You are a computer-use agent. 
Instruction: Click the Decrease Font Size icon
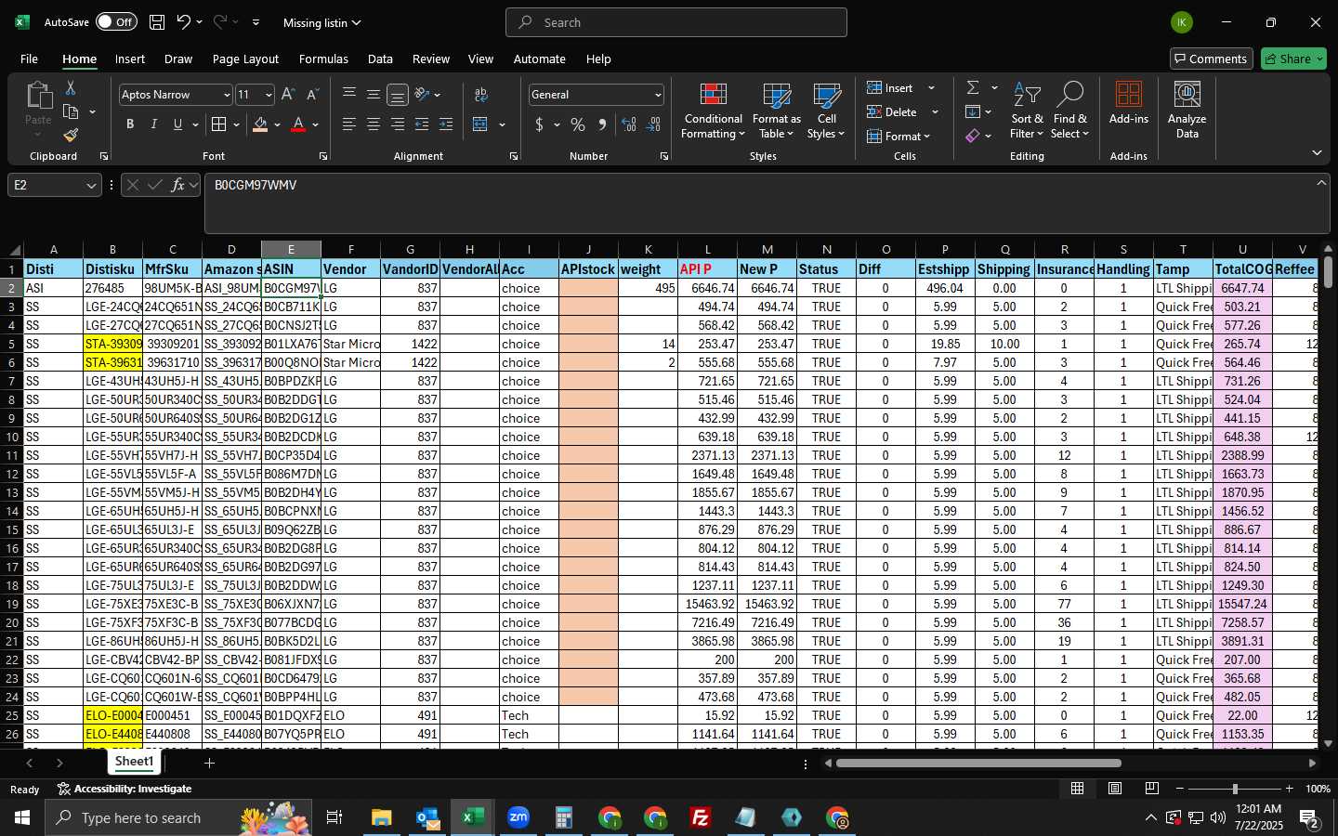pyautogui.click(x=312, y=95)
